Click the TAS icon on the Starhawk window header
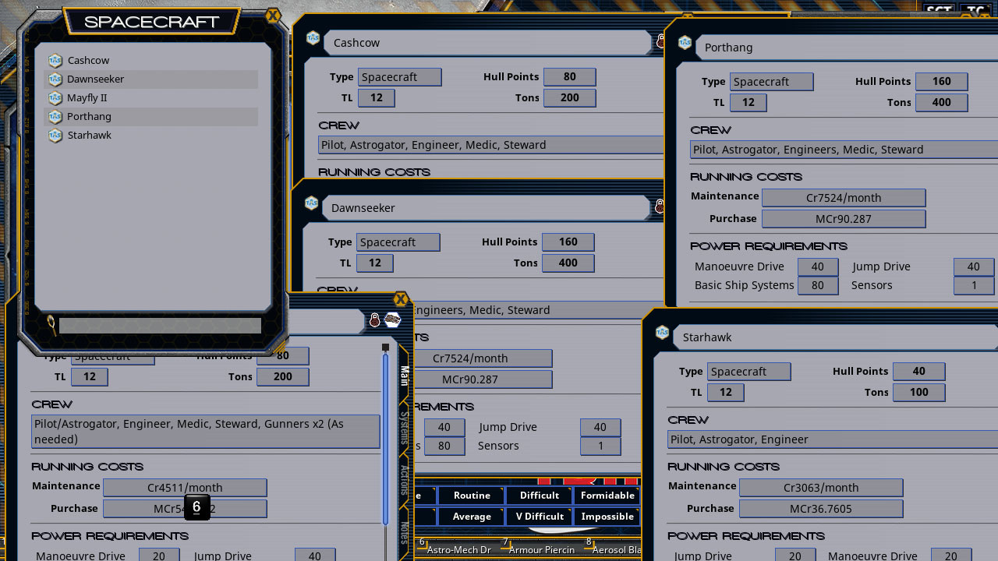The image size is (998, 561). pos(662,333)
